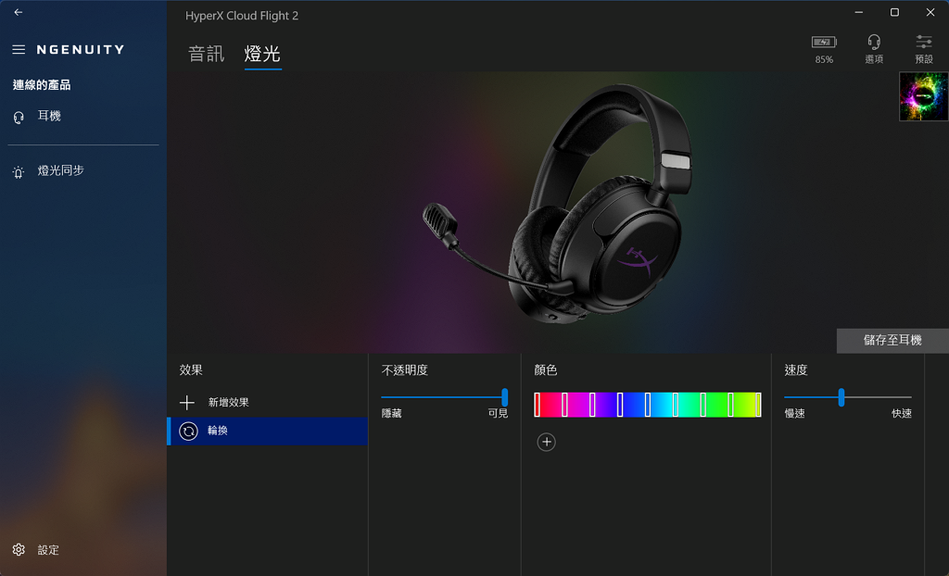This screenshot has height=576, width=949.
Task: Click the 速度 speed slider handle
Action: tap(841, 397)
